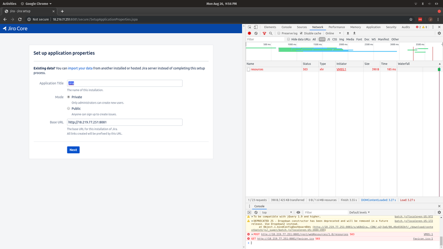Toggle the CSS request type filter
The width and height of the screenshot is (443, 249).
pos(334,39)
